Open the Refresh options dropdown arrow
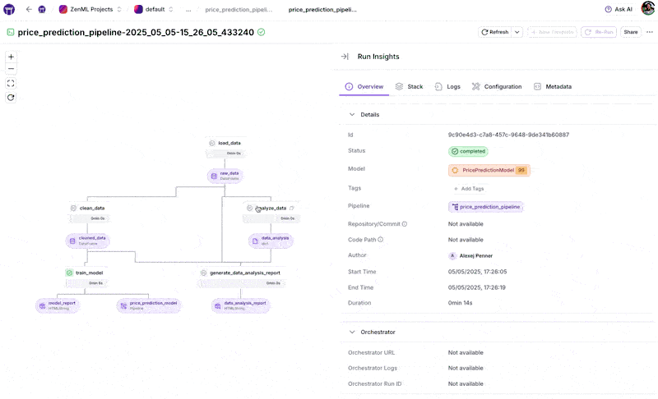 (517, 32)
